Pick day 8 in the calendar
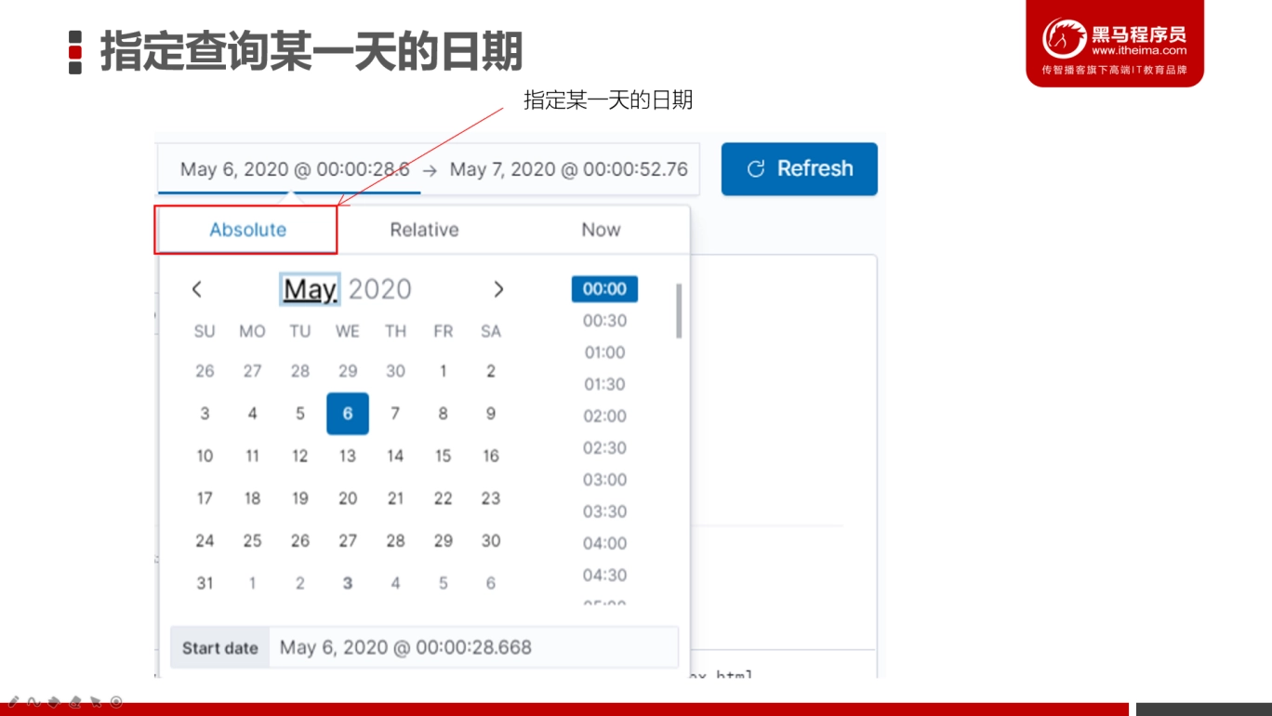Viewport: 1272px width, 716px height. pyautogui.click(x=444, y=414)
